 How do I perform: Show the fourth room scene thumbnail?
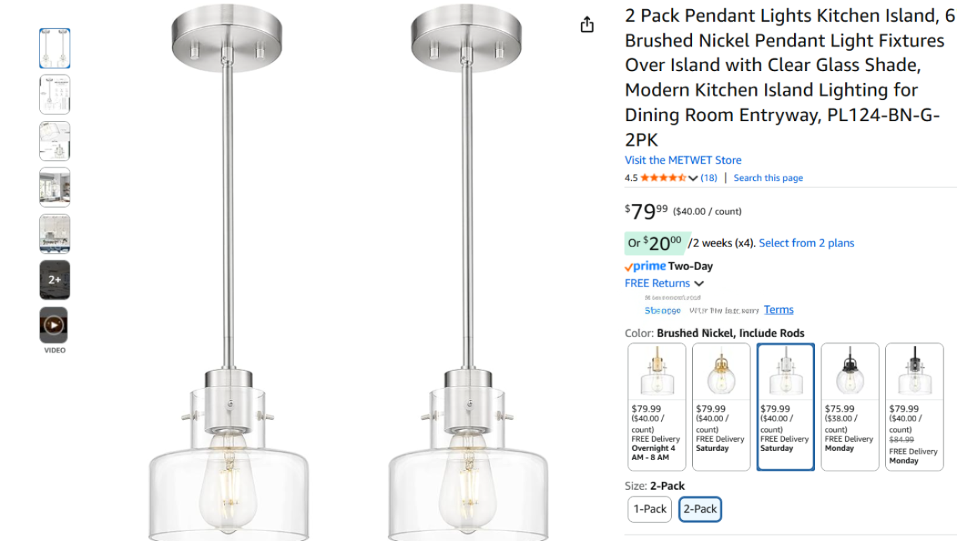[x=55, y=187]
